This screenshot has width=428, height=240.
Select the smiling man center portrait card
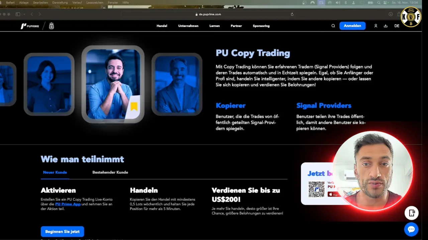(x=113, y=84)
